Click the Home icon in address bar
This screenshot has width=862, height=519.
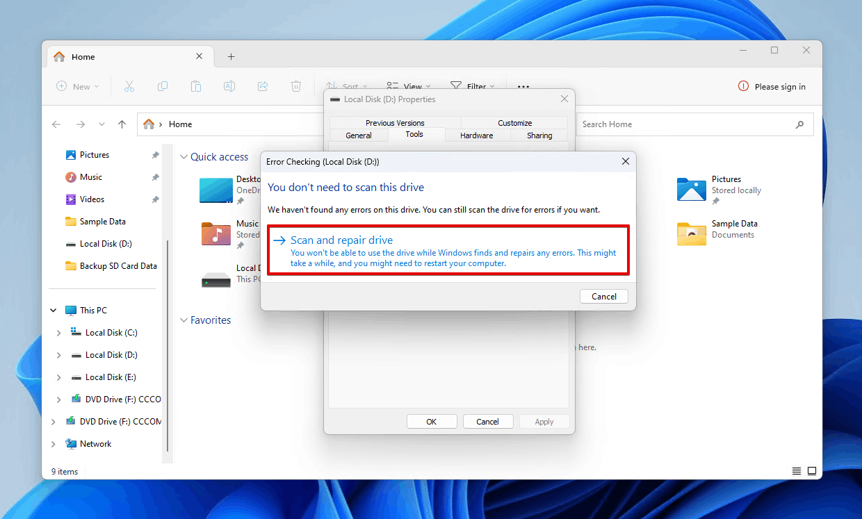tap(149, 124)
